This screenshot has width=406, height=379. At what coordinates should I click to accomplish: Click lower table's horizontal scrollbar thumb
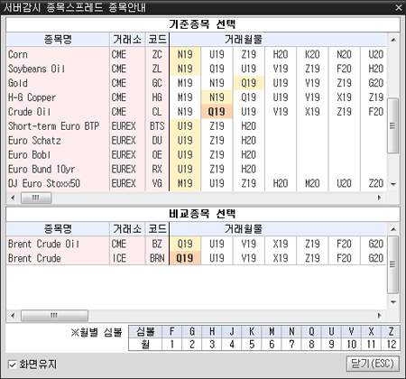click(x=54, y=316)
